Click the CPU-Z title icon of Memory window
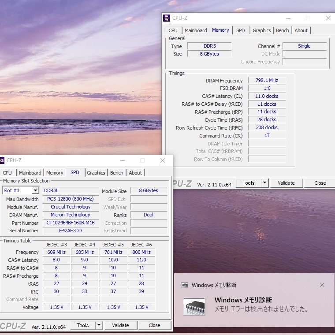This screenshot has width=335, height=335. tap(167, 18)
